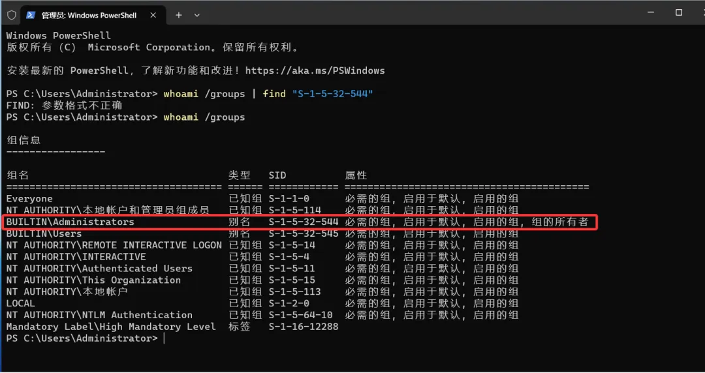
Task: Expand the new tab profile dropdown
Action: pos(196,15)
